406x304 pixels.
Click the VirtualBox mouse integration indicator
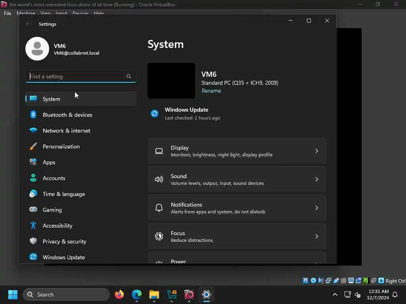pyautogui.click(x=373, y=281)
